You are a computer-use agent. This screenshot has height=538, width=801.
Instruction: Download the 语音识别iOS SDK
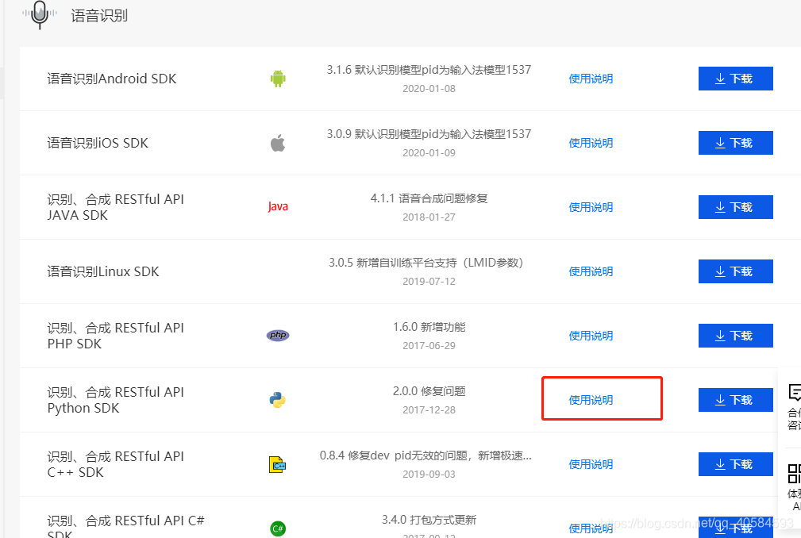[736, 143]
